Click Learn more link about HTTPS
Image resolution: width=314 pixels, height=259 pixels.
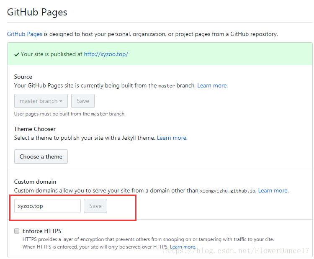183,247
